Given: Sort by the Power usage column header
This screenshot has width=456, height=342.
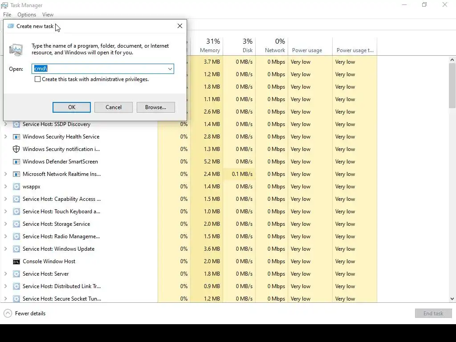Looking at the screenshot, I should tap(310, 46).
